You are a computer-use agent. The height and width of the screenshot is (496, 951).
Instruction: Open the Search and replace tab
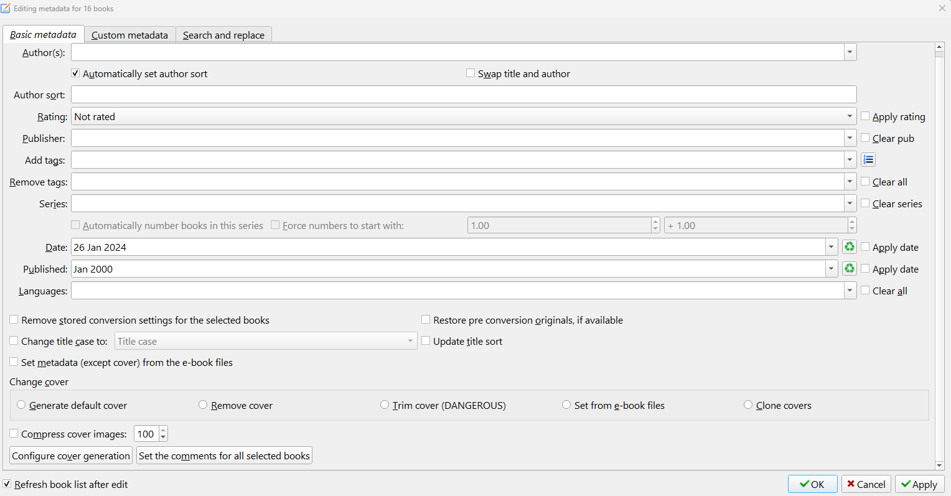(x=223, y=35)
